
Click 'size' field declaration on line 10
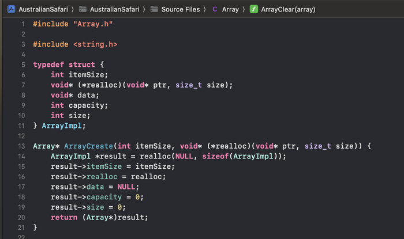[x=77, y=115]
